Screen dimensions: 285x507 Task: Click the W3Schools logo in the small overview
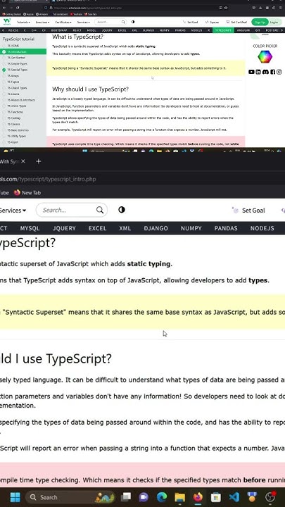click(7, 22)
